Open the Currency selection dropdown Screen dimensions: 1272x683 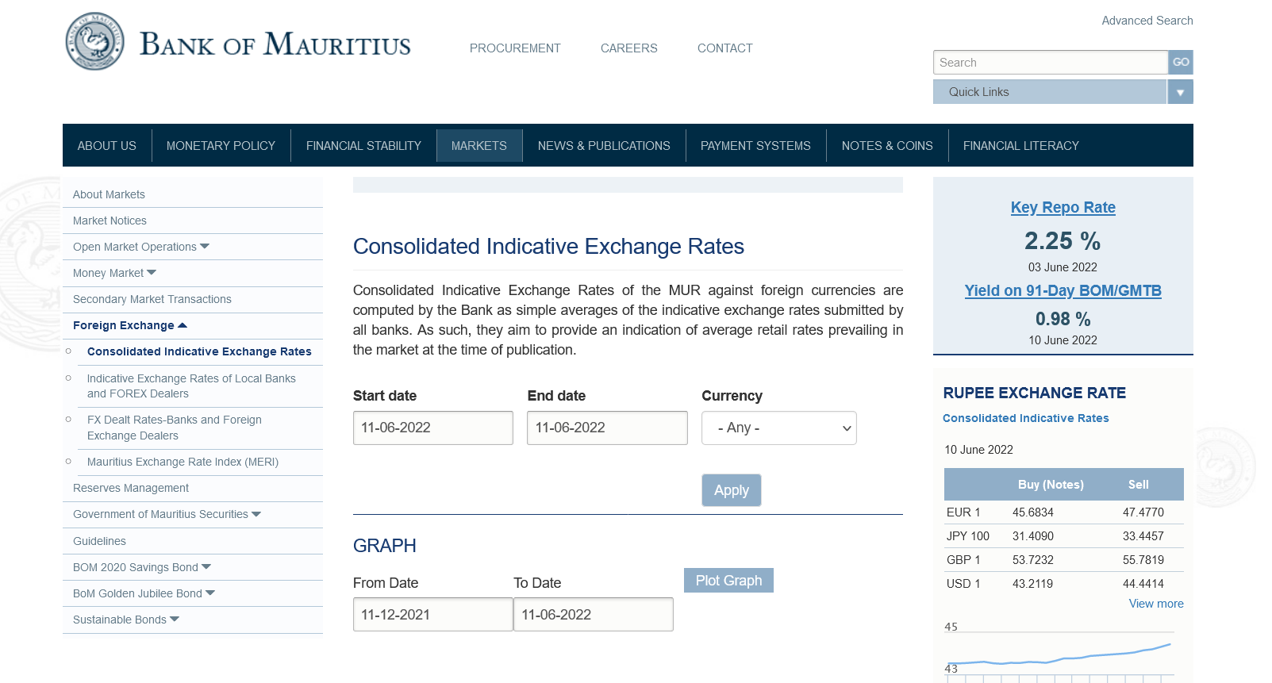click(778, 428)
